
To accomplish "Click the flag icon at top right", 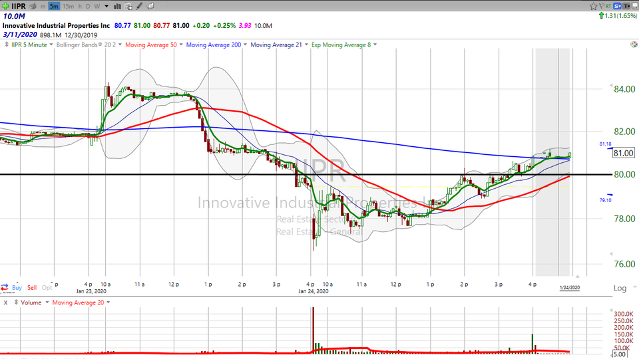I will (602, 6).
